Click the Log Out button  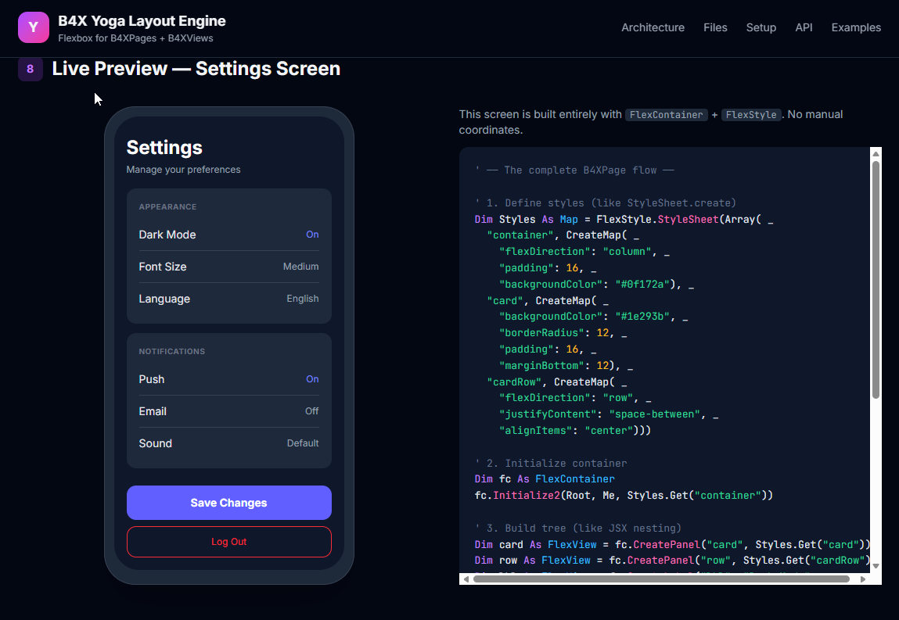228,542
